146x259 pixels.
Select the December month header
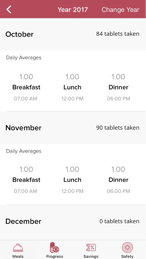coord(23,221)
